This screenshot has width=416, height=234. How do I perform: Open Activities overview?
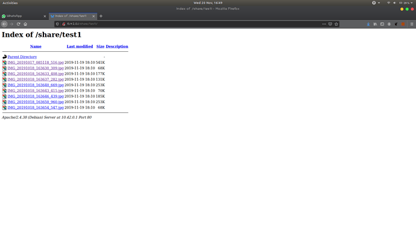click(10, 3)
